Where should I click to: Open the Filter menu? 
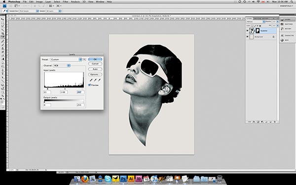(x=66, y=1)
